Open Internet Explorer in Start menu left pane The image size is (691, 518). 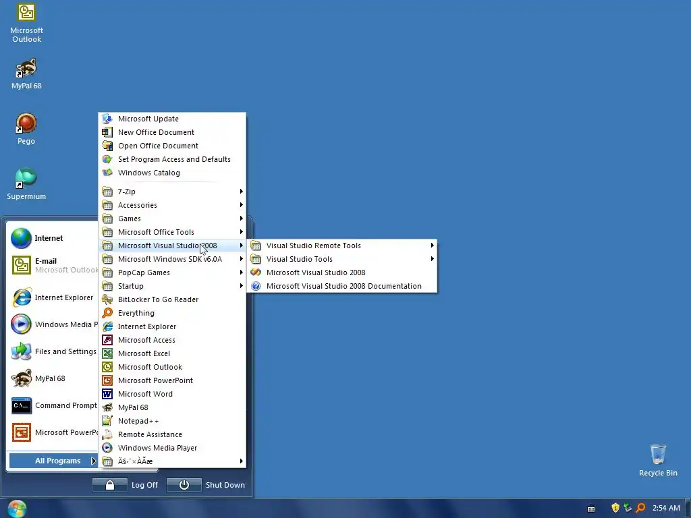coord(53,297)
